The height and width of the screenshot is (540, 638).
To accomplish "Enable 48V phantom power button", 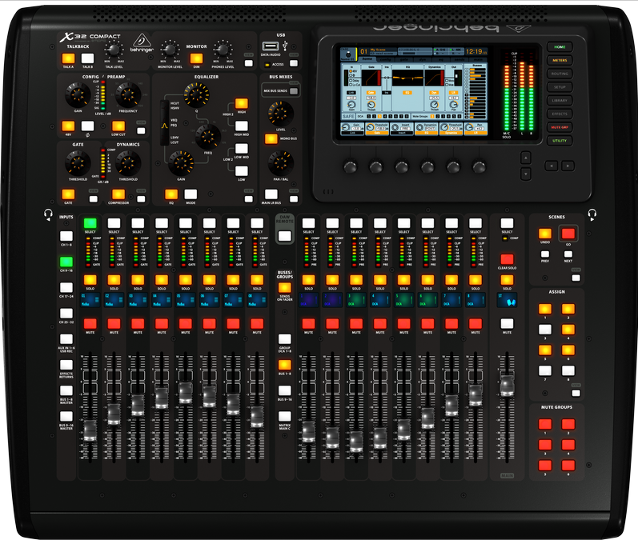I will [x=68, y=126].
